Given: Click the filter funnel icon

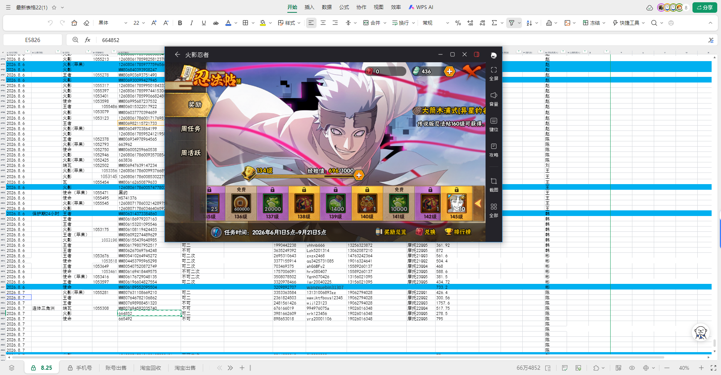Looking at the screenshot, I should [x=511, y=23].
